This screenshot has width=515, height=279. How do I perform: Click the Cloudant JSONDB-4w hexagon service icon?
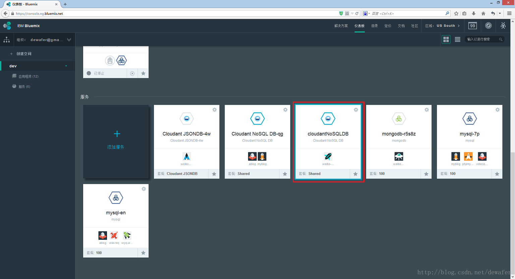click(187, 118)
